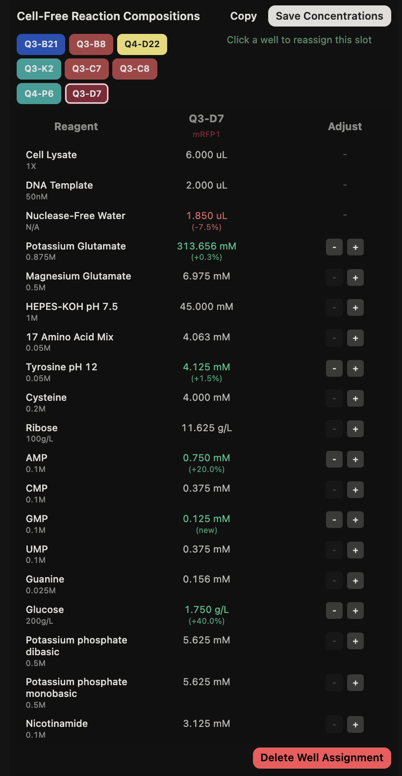The width and height of the screenshot is (402, 776).
Task: Increase Potassium Glutamate with plus button
Action: [355, 247]
